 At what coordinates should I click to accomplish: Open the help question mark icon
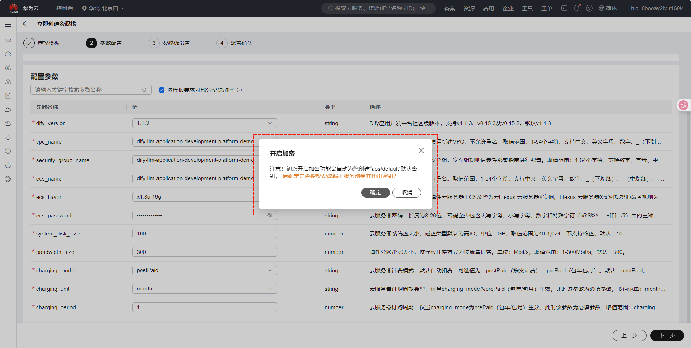[589, 8]
